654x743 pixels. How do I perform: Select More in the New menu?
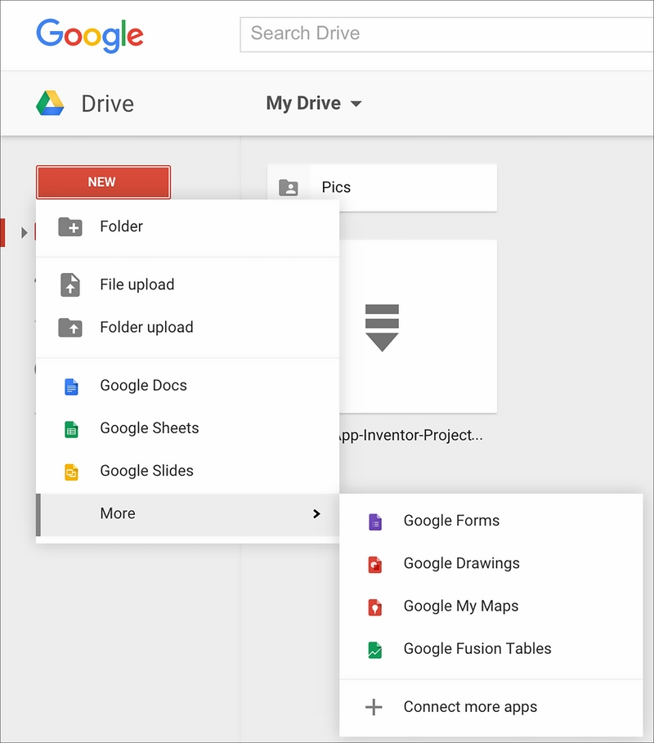pos(117,513)
